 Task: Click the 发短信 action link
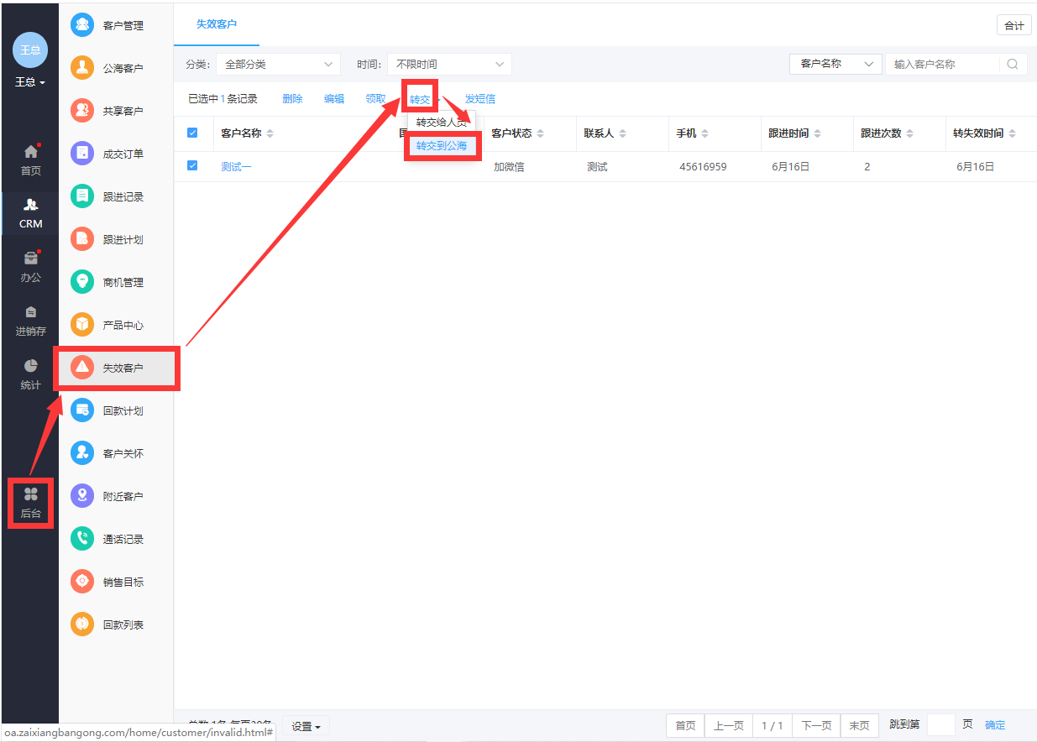[x=480, y=99]
